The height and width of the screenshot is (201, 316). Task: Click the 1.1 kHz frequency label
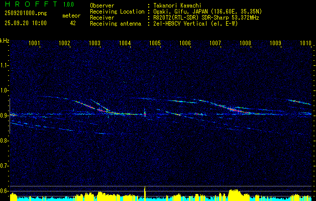pos(4,65)
